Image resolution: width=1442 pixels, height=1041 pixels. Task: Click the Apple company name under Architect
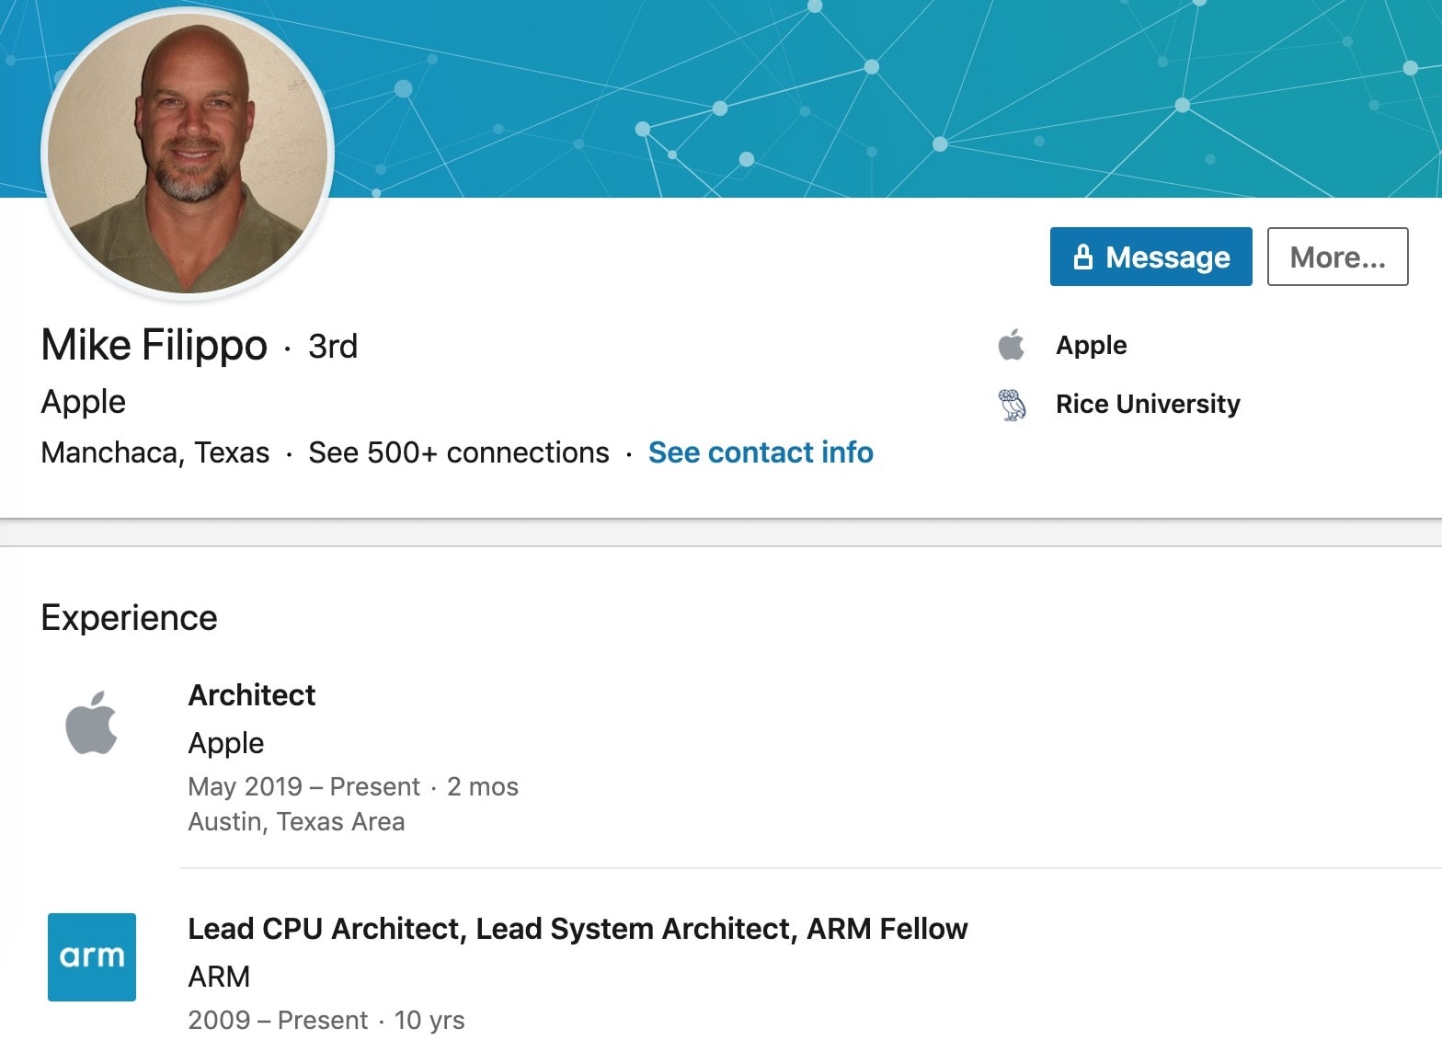(226, 743)
